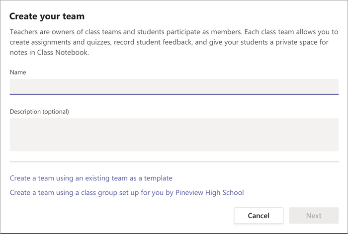The image size is (348, 234).
Task: Click the 'Create your team' heading
Action: coord(47,16)
